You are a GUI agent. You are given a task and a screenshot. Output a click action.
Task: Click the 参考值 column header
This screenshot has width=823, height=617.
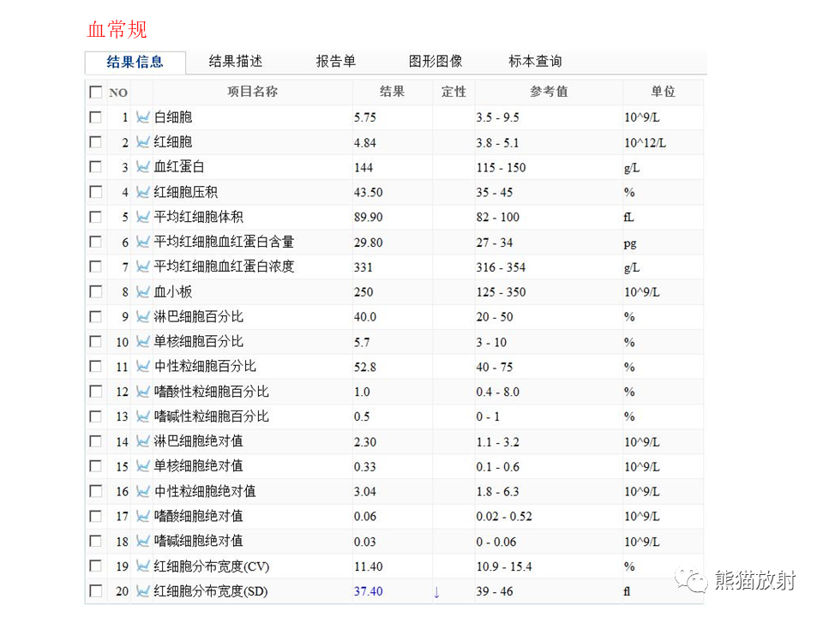[x=549, y=92]
